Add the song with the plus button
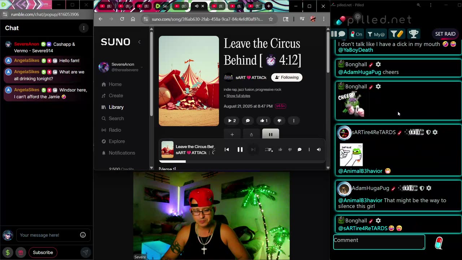462x260 pixels. (232, 134)
